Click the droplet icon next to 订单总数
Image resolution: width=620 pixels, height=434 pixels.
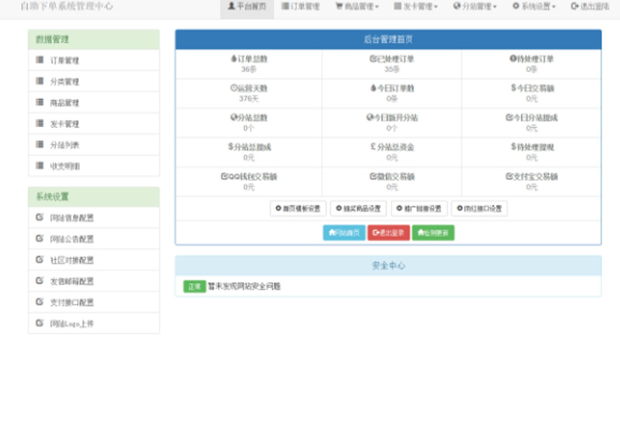click(233, 59)
